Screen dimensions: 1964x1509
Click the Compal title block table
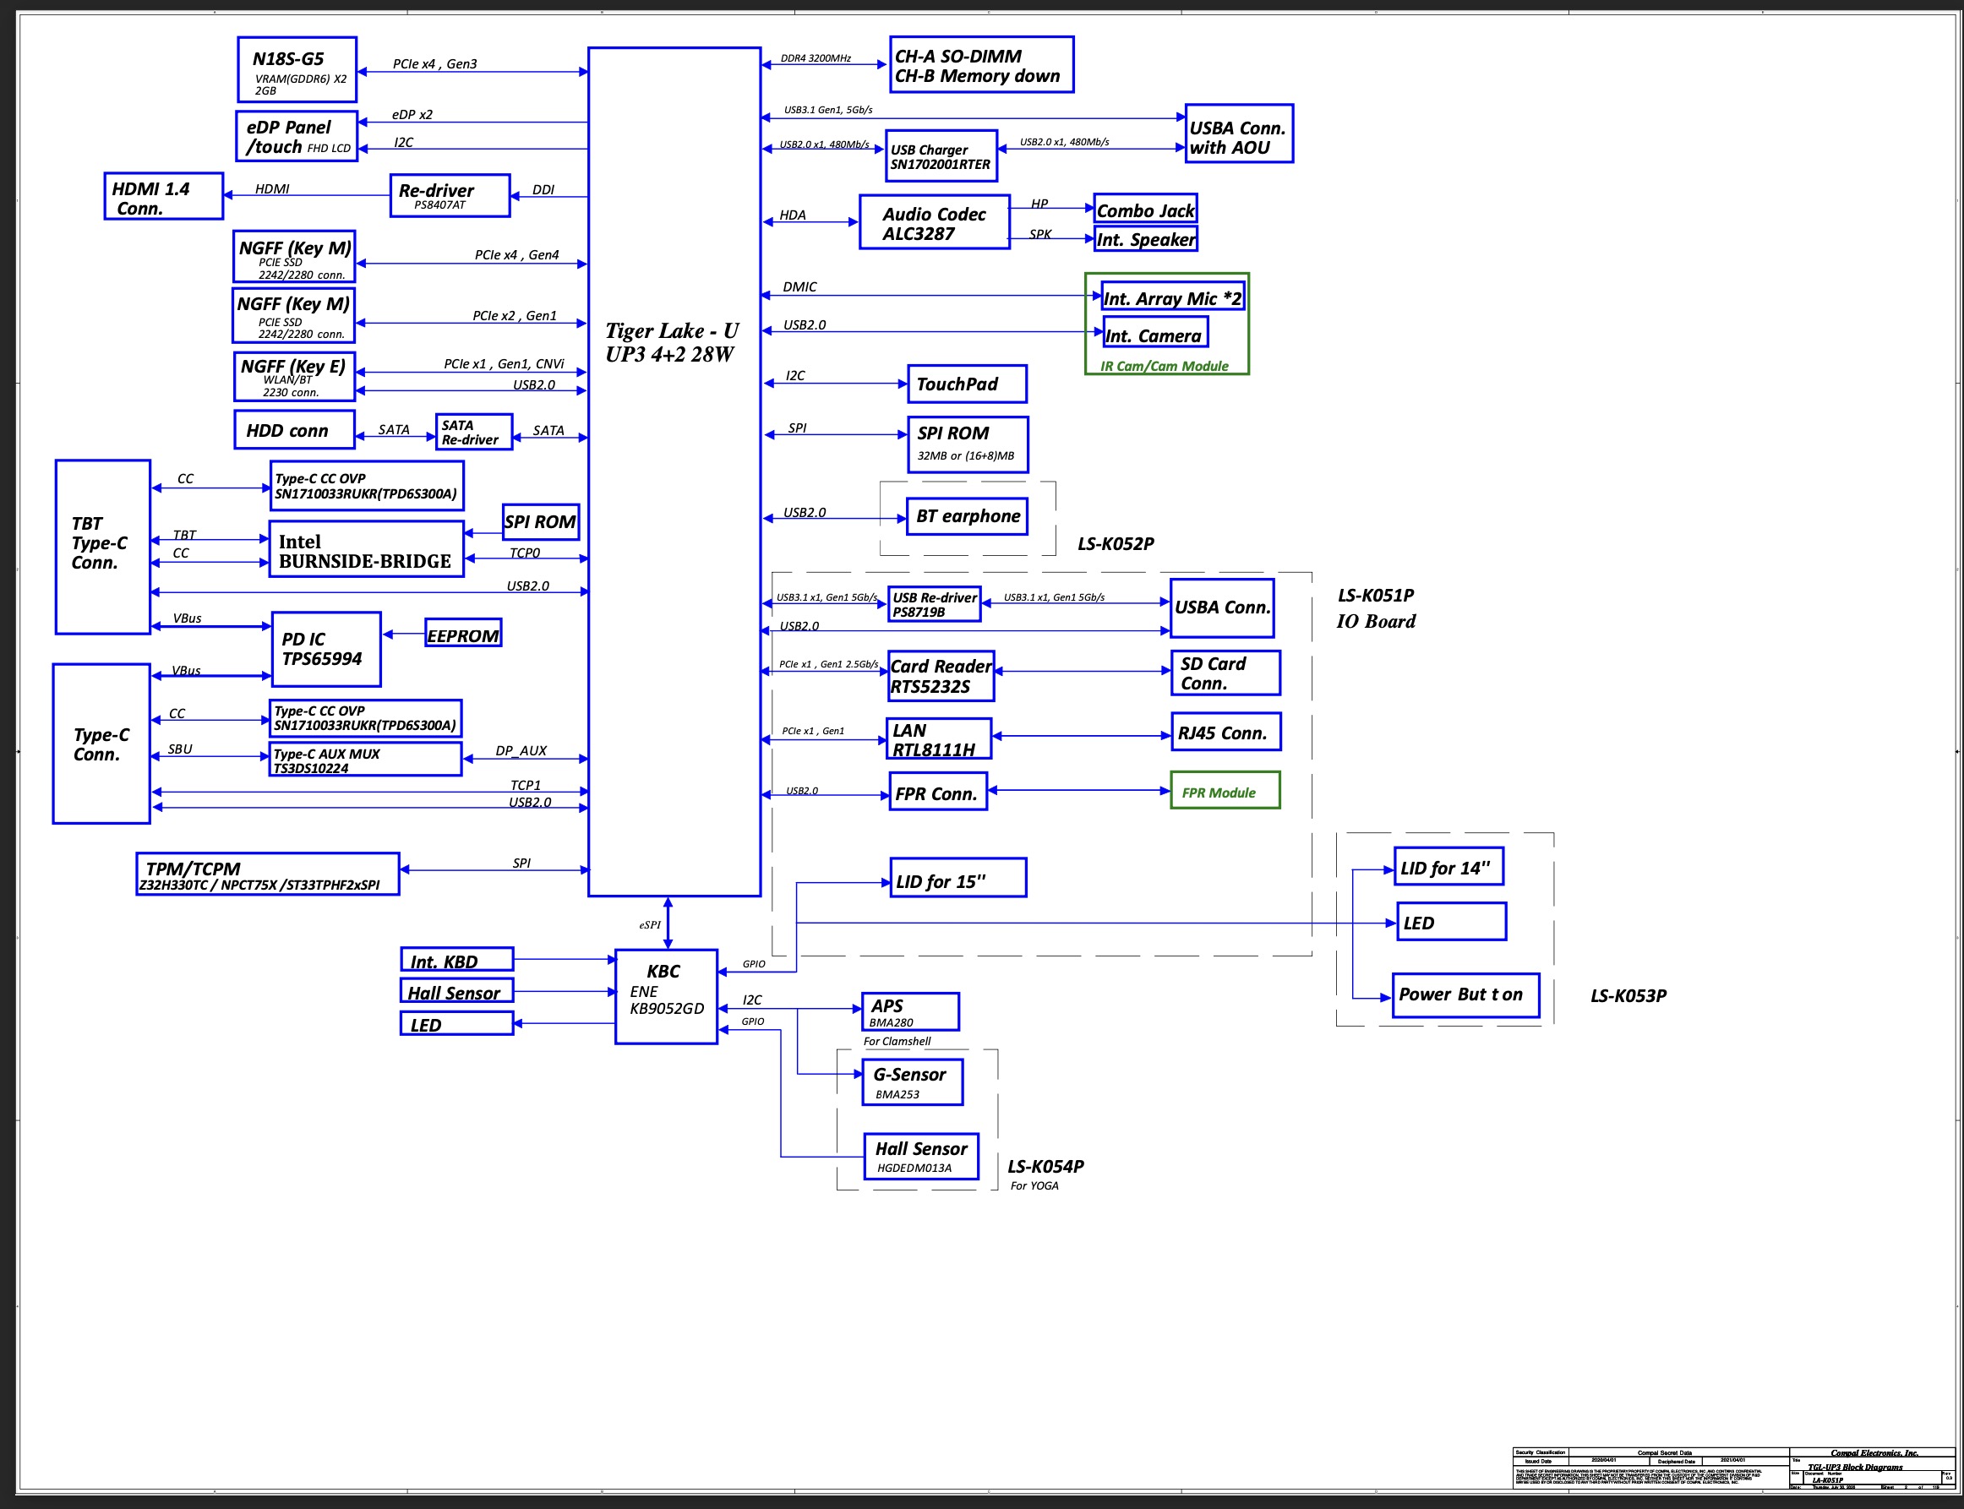coord(1734,1468)
